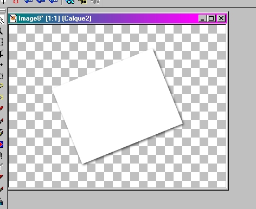The height and width of the screenshot is (209, 256).
Task: Pick the Retouch hand tool
Action: (1, 155)
